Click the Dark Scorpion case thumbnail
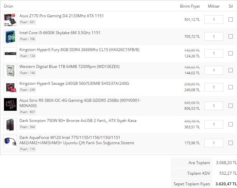 tap(10, 124)
